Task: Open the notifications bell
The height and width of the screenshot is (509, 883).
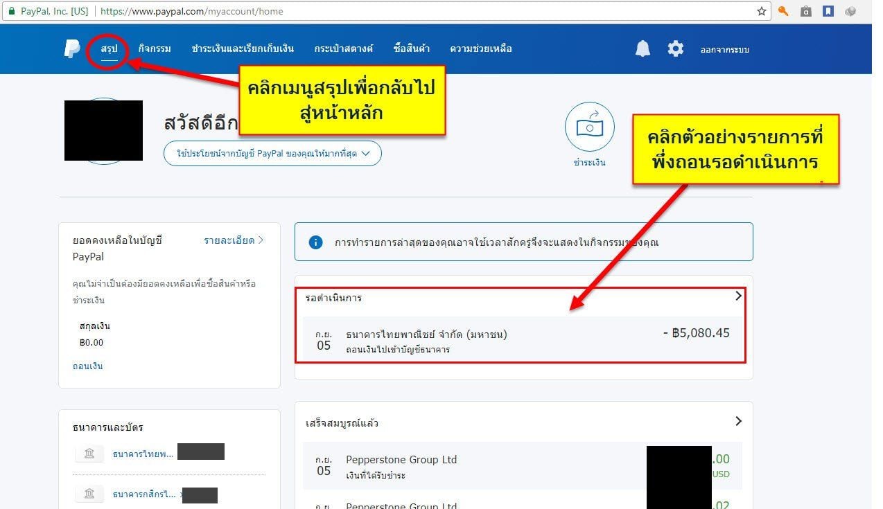Action: 643,48
